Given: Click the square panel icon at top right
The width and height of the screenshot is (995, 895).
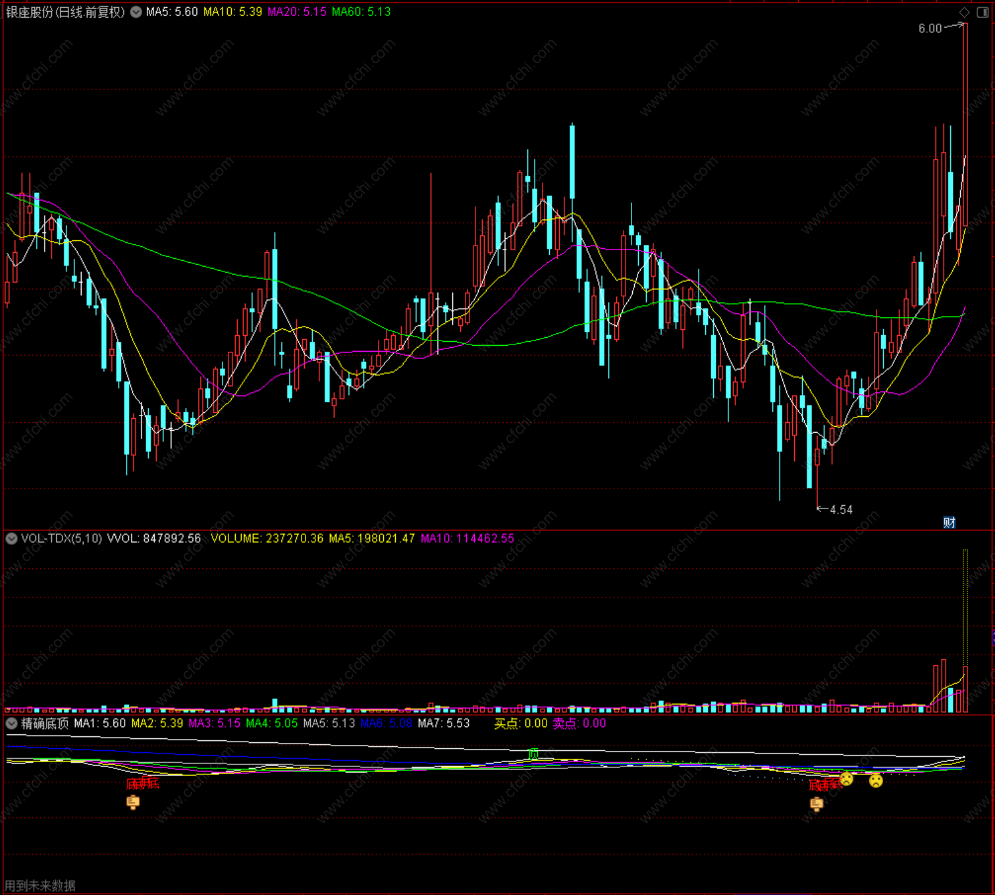Looking at the screenshot, I should pos(982,12).
